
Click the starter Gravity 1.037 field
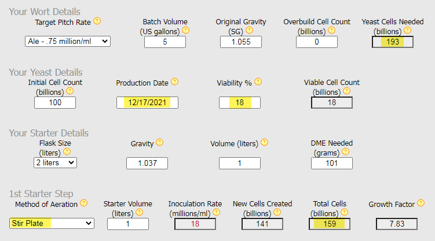pos(147,163)
